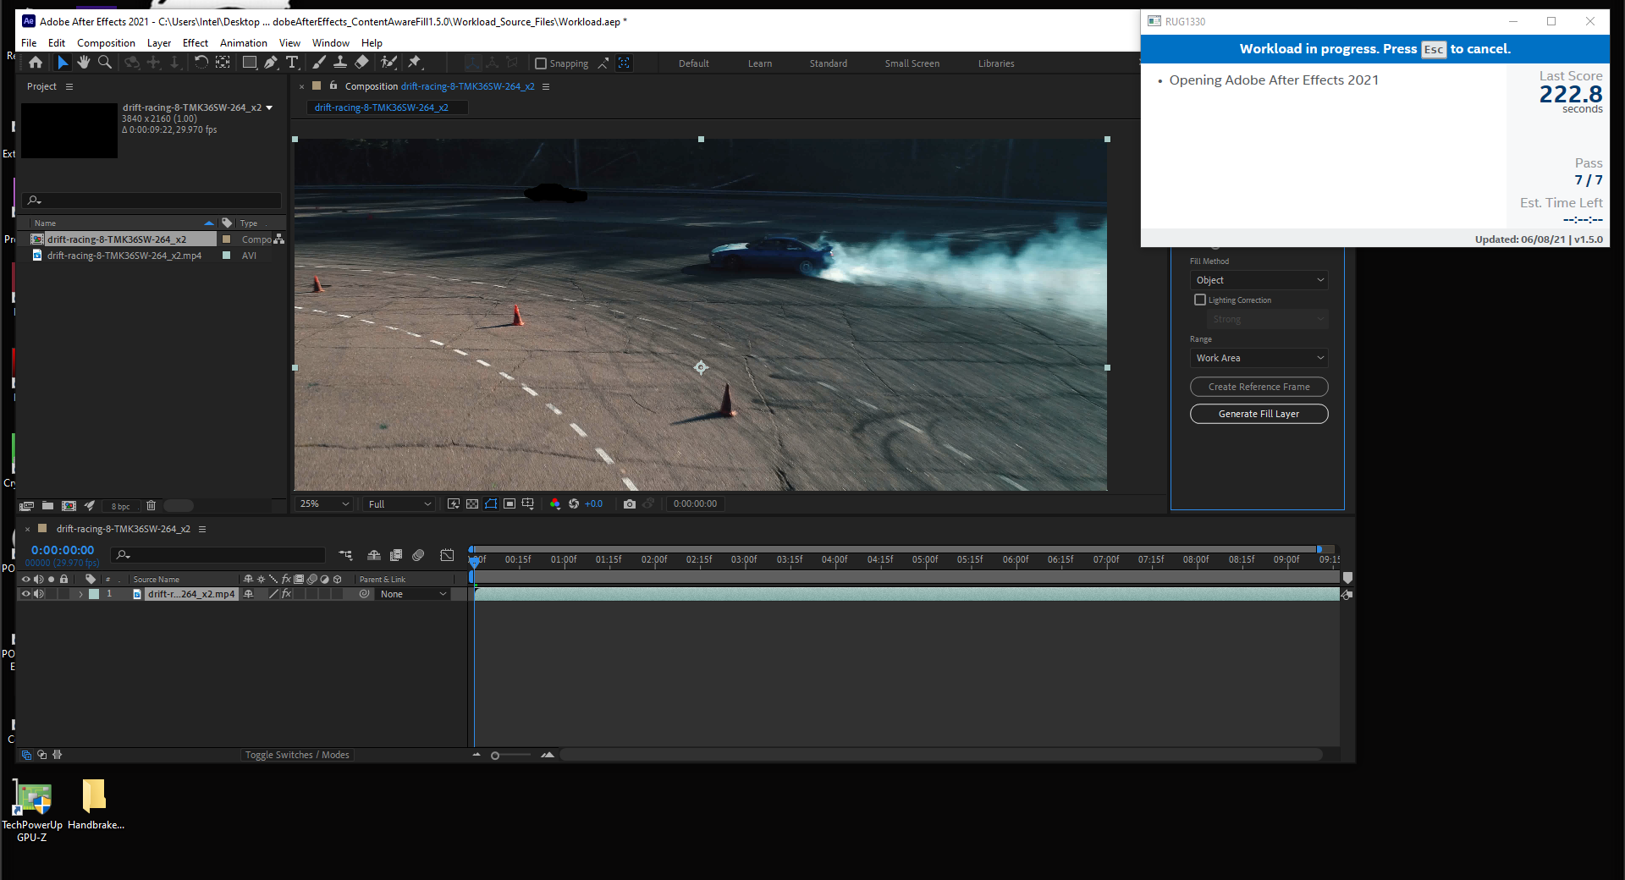Open the Graph Editor in timeline

point(447,556)
